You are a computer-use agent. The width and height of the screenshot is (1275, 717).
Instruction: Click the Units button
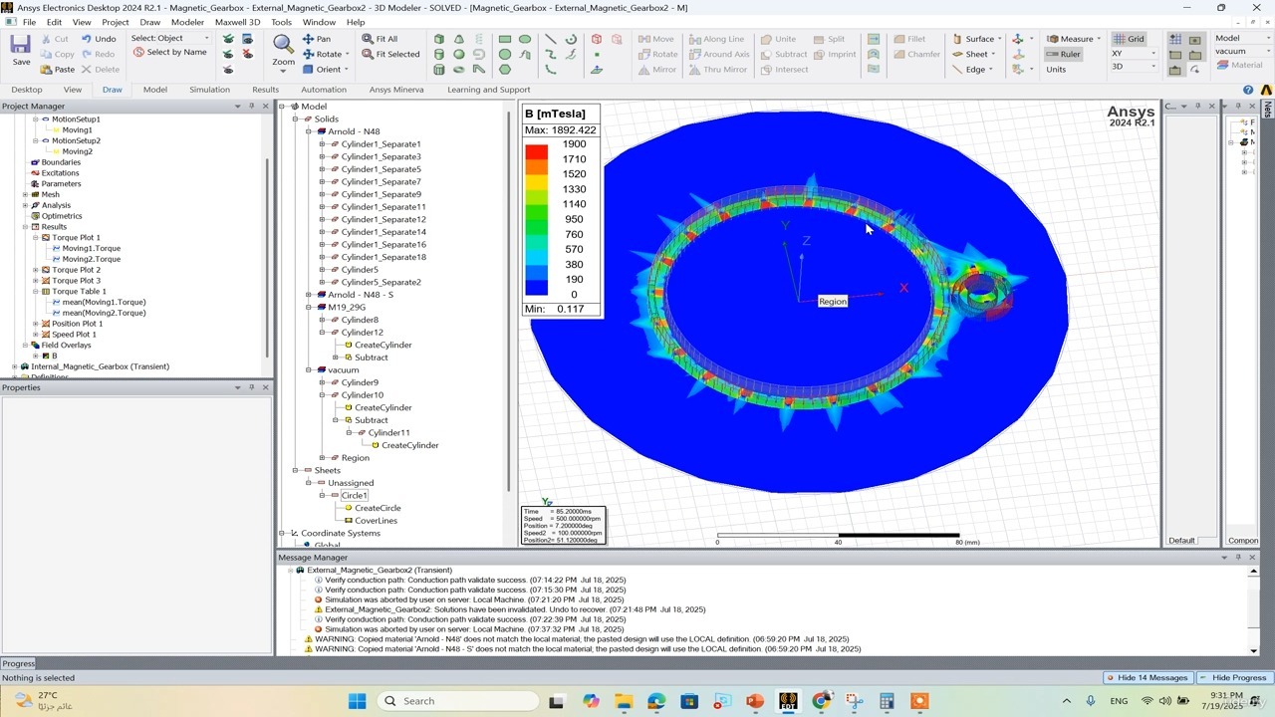1056,70
